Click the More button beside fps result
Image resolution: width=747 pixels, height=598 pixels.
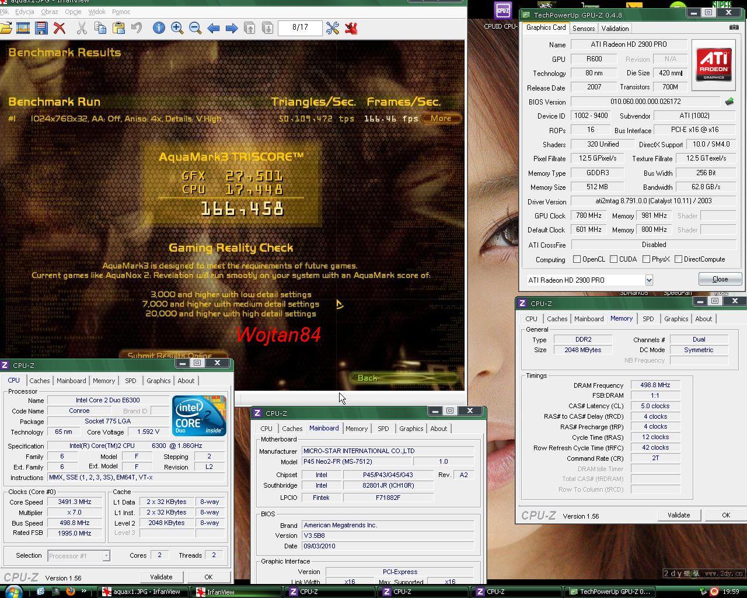tap(441, 118)
